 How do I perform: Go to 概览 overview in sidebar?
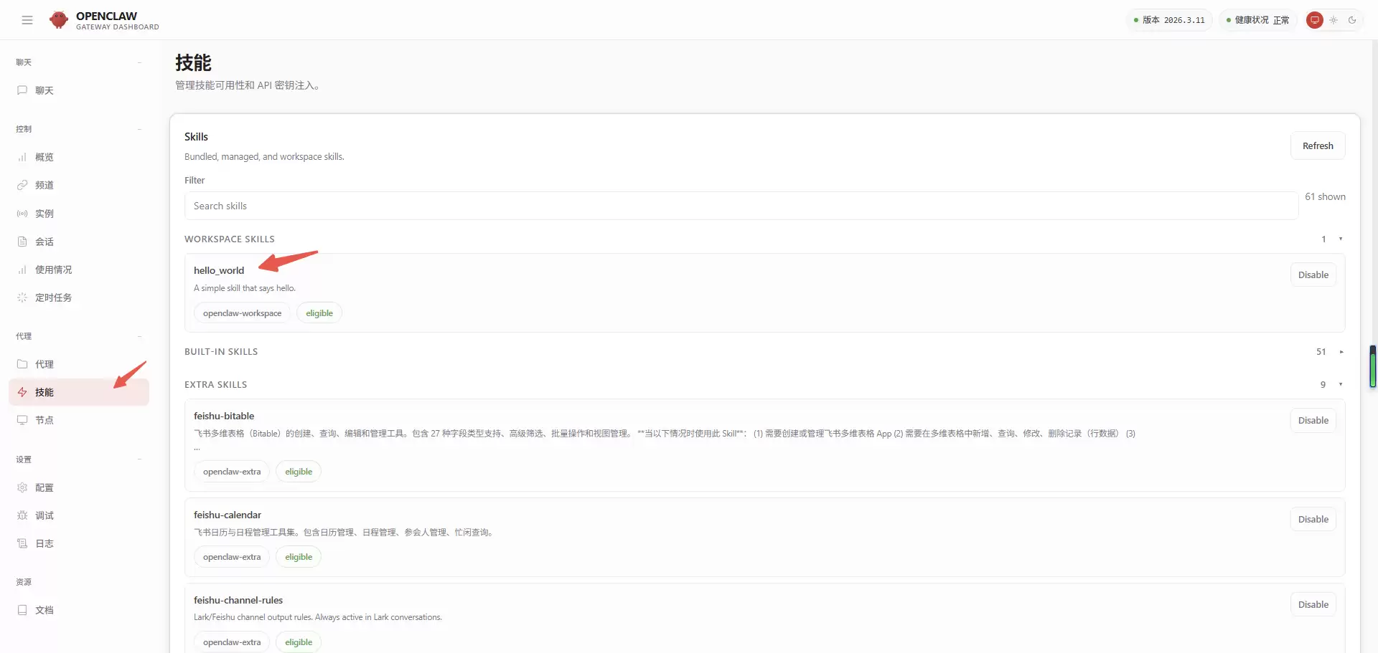[44, 157]
